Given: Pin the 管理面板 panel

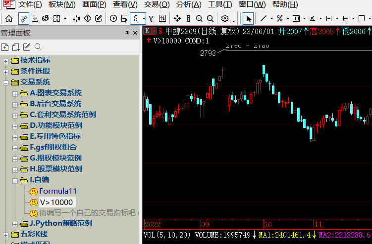Looking at the screenshot, I should (x=127, y=33).
